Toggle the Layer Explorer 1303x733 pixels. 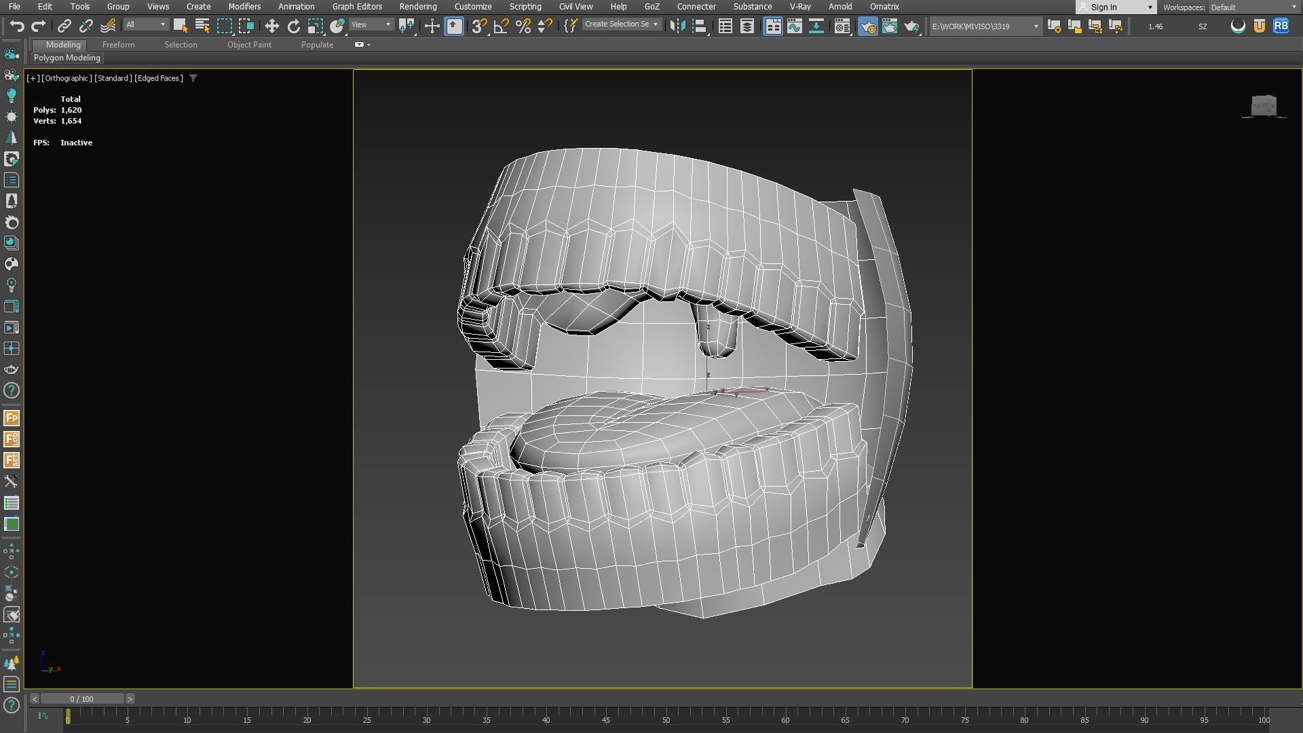coord(747,26)
